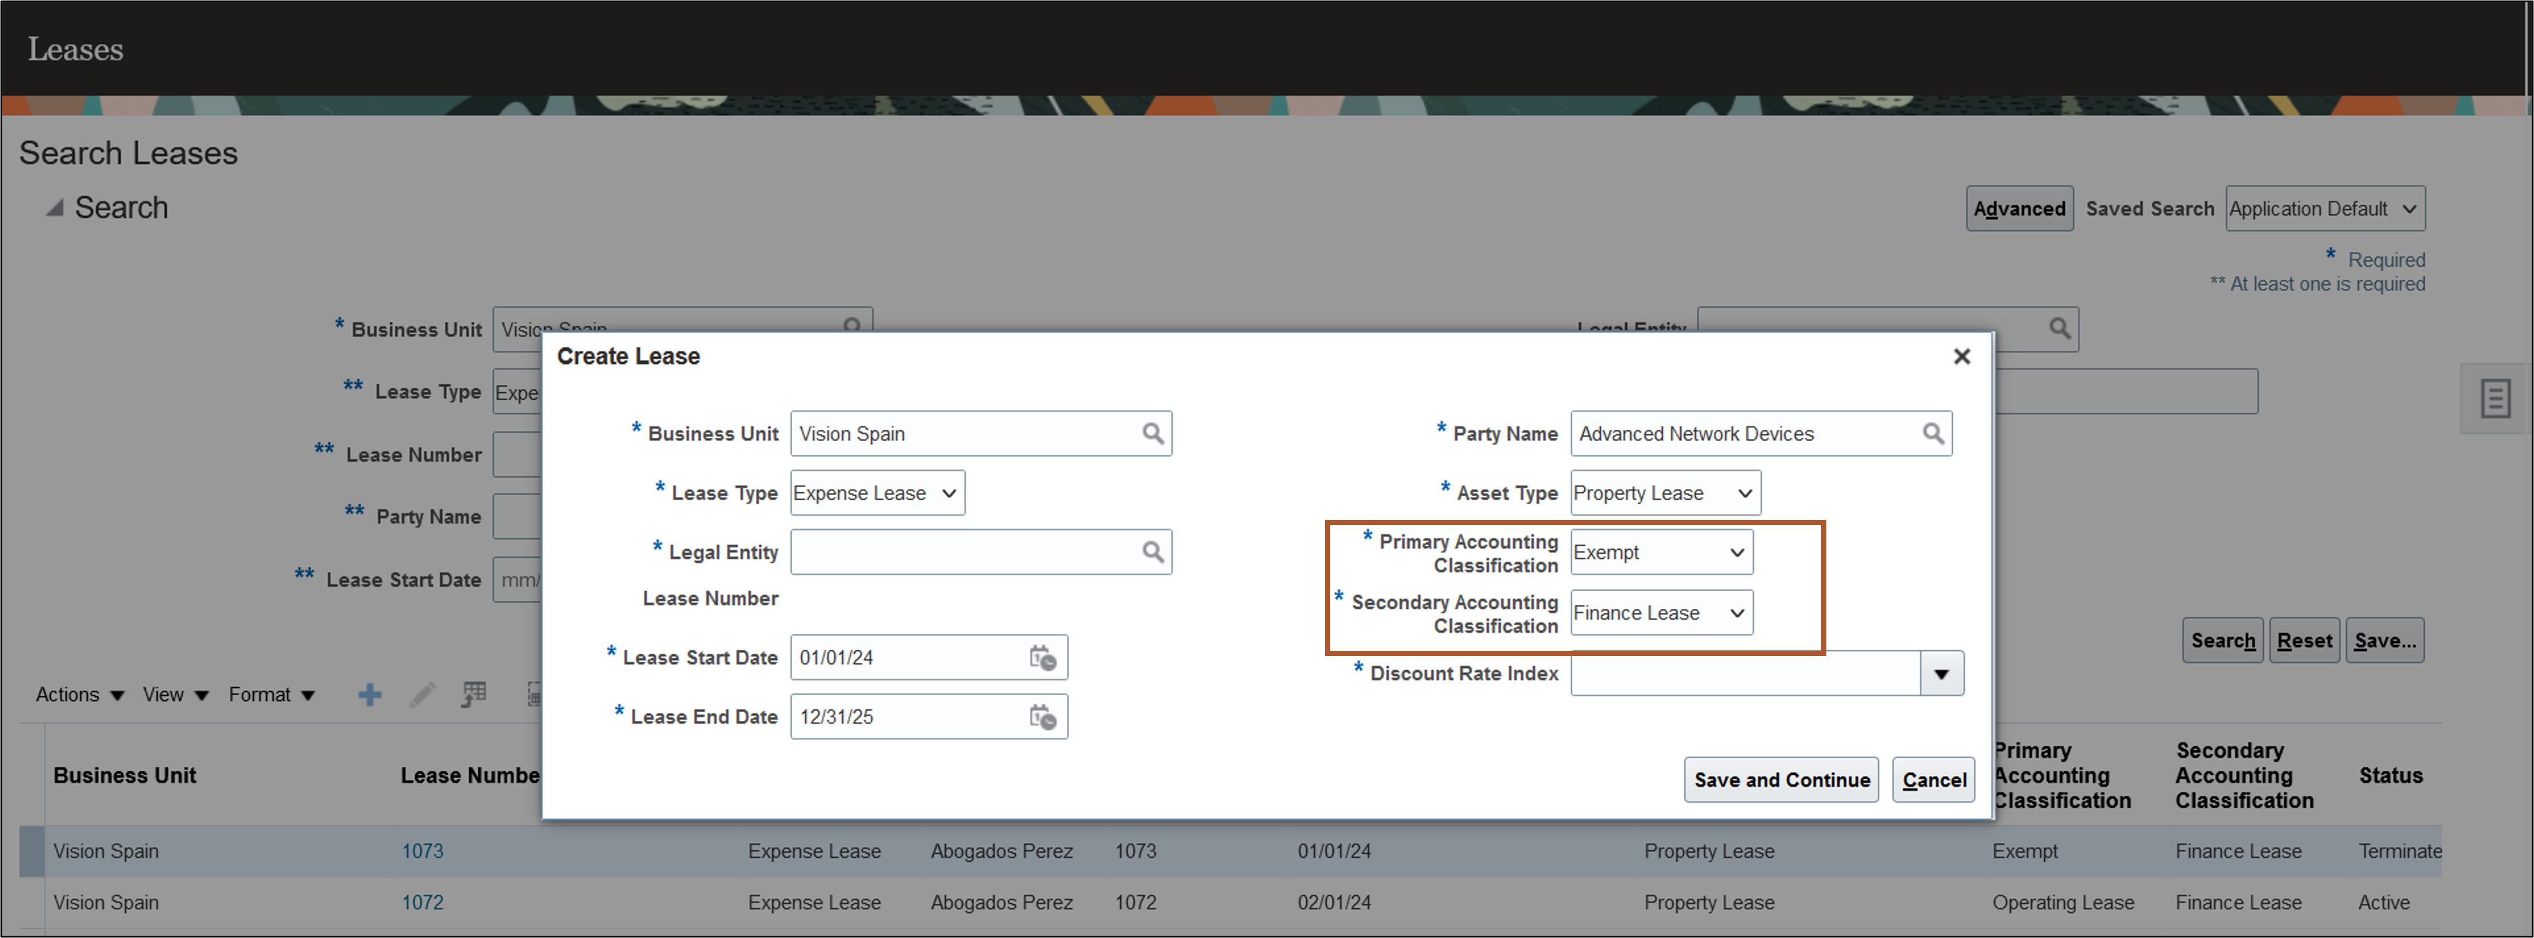2534x938 pixels.
Task: Click Cancel button in dialog
Action: tap(1933, 781)
